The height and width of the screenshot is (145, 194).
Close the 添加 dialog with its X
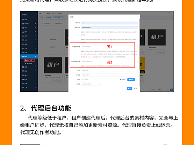(x=137, y=17)
